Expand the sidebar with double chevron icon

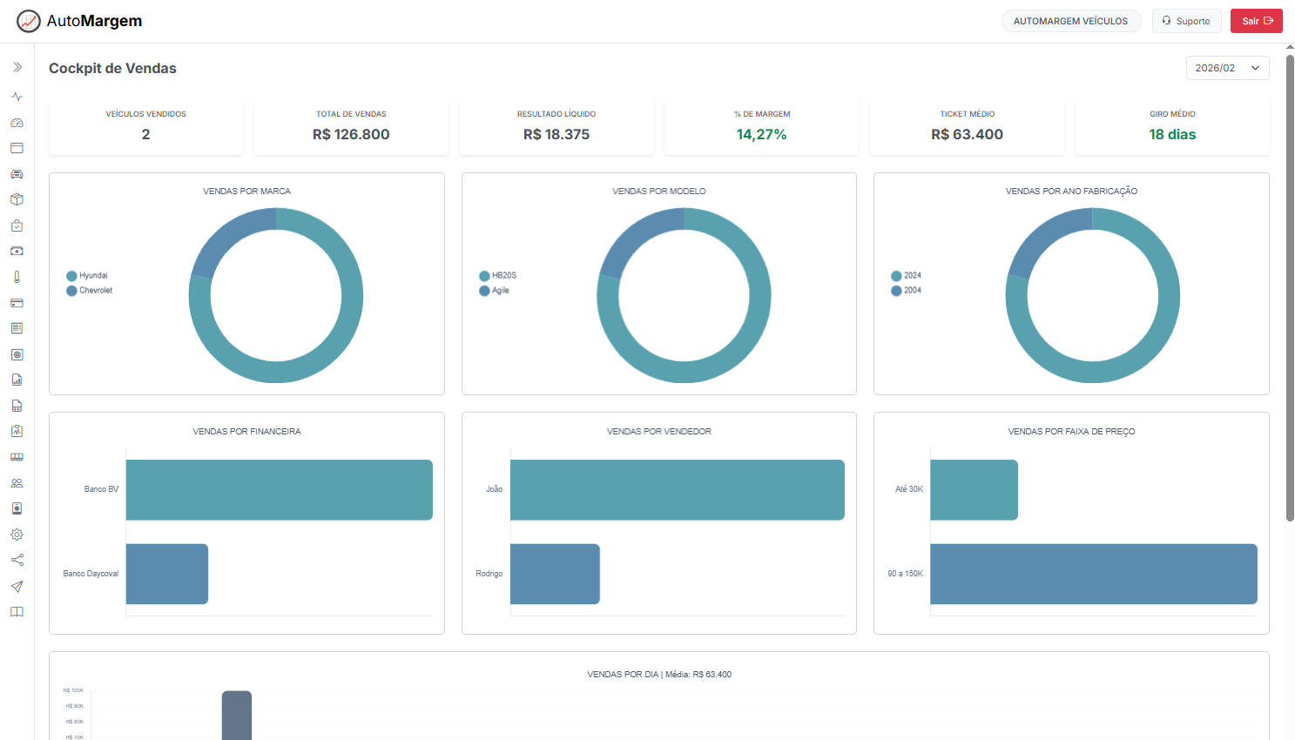pyautogui.click(x=17, y=67)
